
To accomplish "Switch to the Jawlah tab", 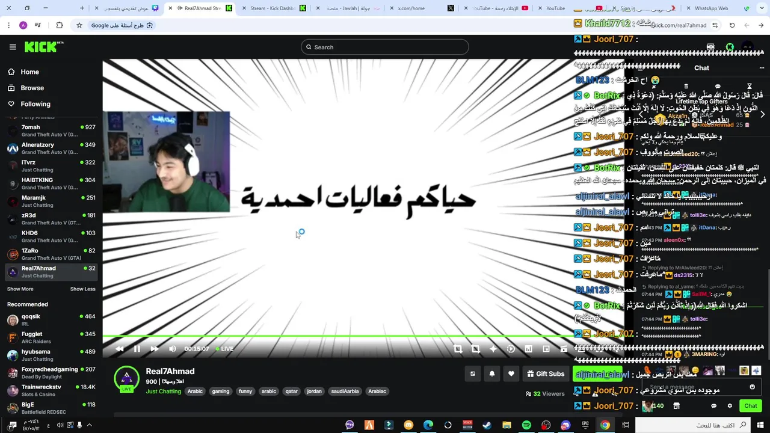I will click(x=348, y=8).
